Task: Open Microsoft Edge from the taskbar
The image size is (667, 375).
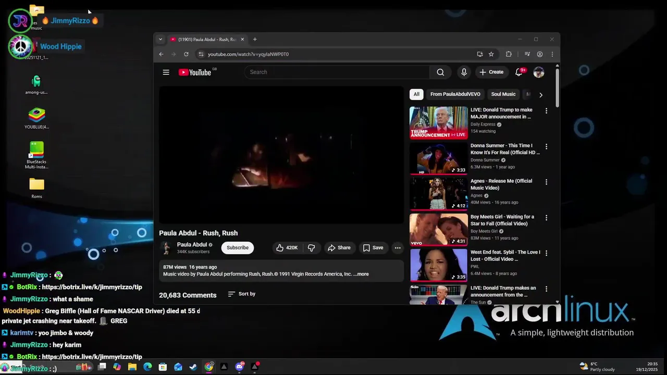Action: [147, 367]
